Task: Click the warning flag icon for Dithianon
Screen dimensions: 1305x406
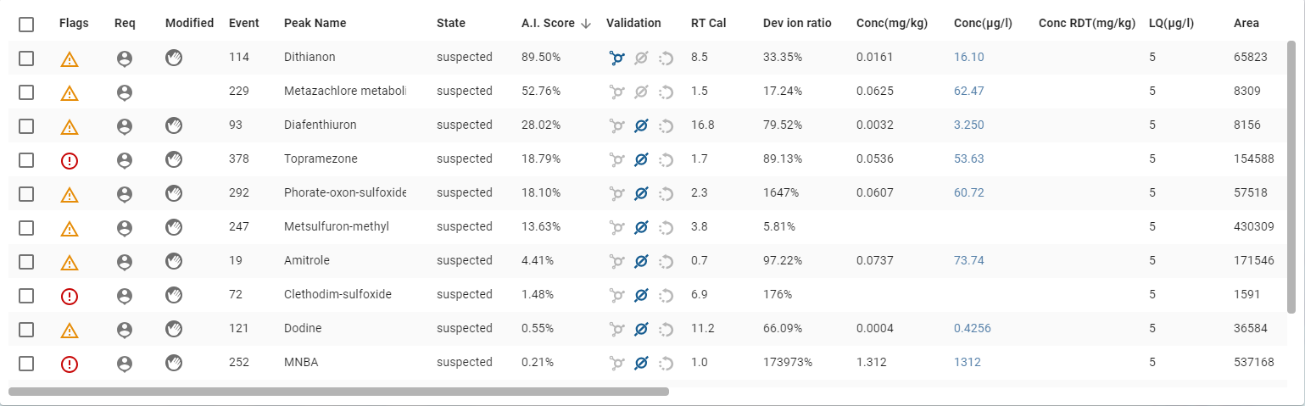Action: 70,58
